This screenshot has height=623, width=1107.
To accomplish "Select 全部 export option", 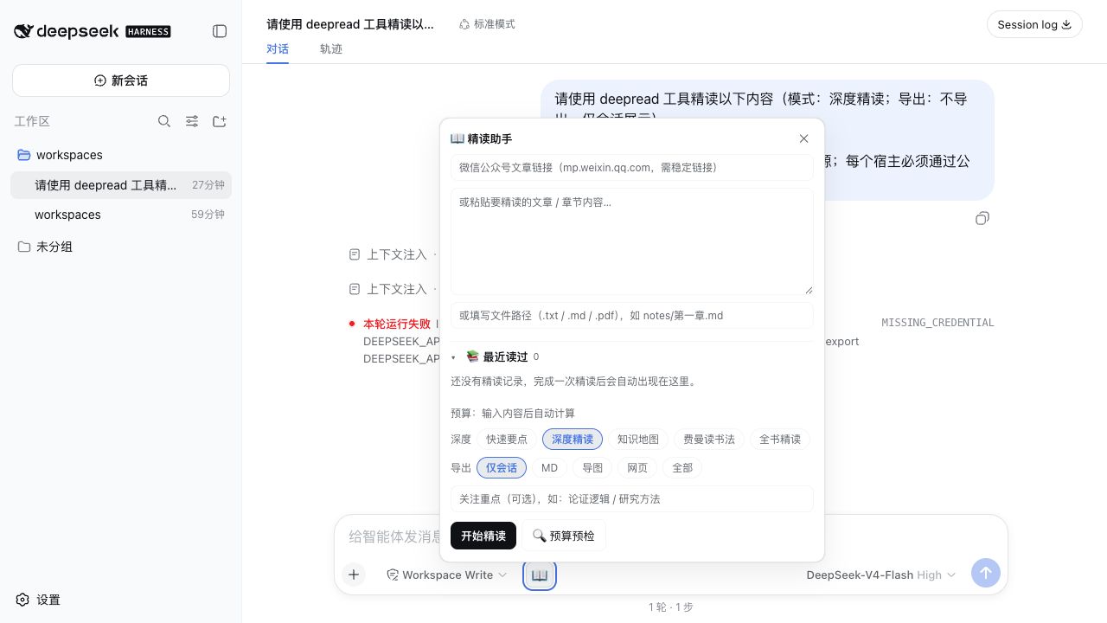I will tap(682, 468).
